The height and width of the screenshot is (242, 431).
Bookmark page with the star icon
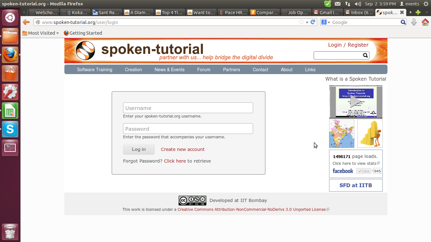(301, 22)
